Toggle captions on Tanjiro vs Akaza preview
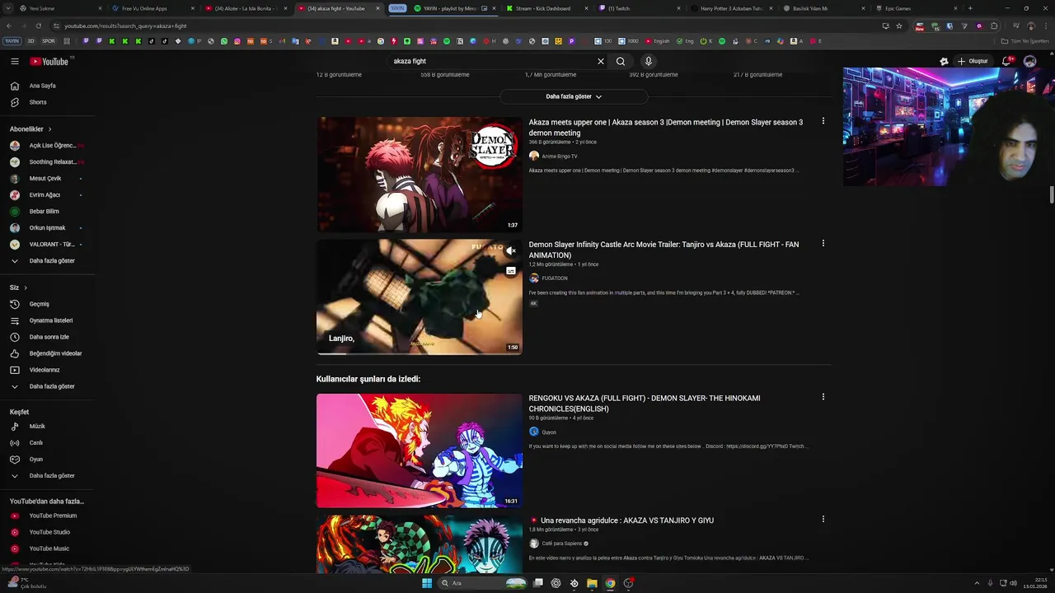The image size is (1055, 593). (x=511, y=270)
